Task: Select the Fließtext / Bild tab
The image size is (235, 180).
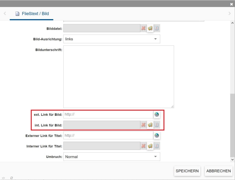Action: pyautogui.click(x=32, y=13)
